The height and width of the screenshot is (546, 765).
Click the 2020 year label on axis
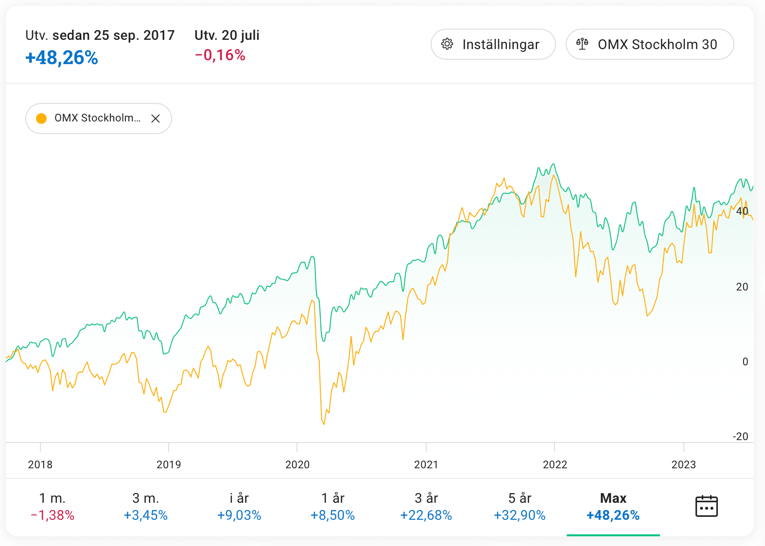[x=297, y=464]
